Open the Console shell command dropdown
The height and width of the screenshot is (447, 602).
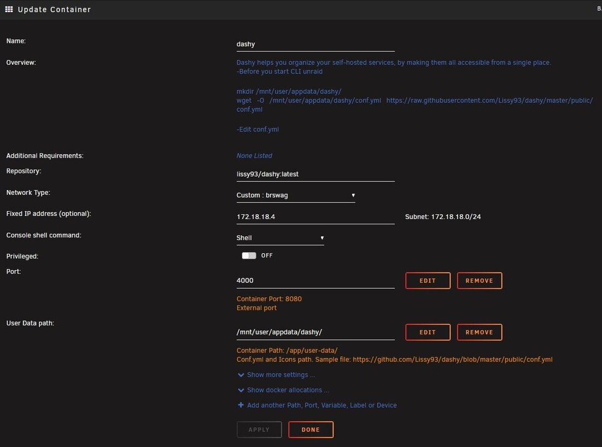coord(280,238)
